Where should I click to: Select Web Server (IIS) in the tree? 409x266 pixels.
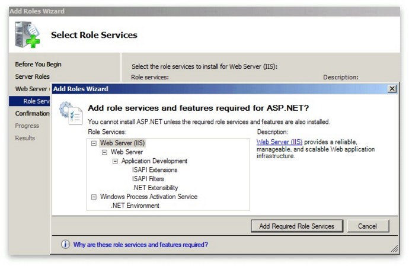tap(122, 143)
